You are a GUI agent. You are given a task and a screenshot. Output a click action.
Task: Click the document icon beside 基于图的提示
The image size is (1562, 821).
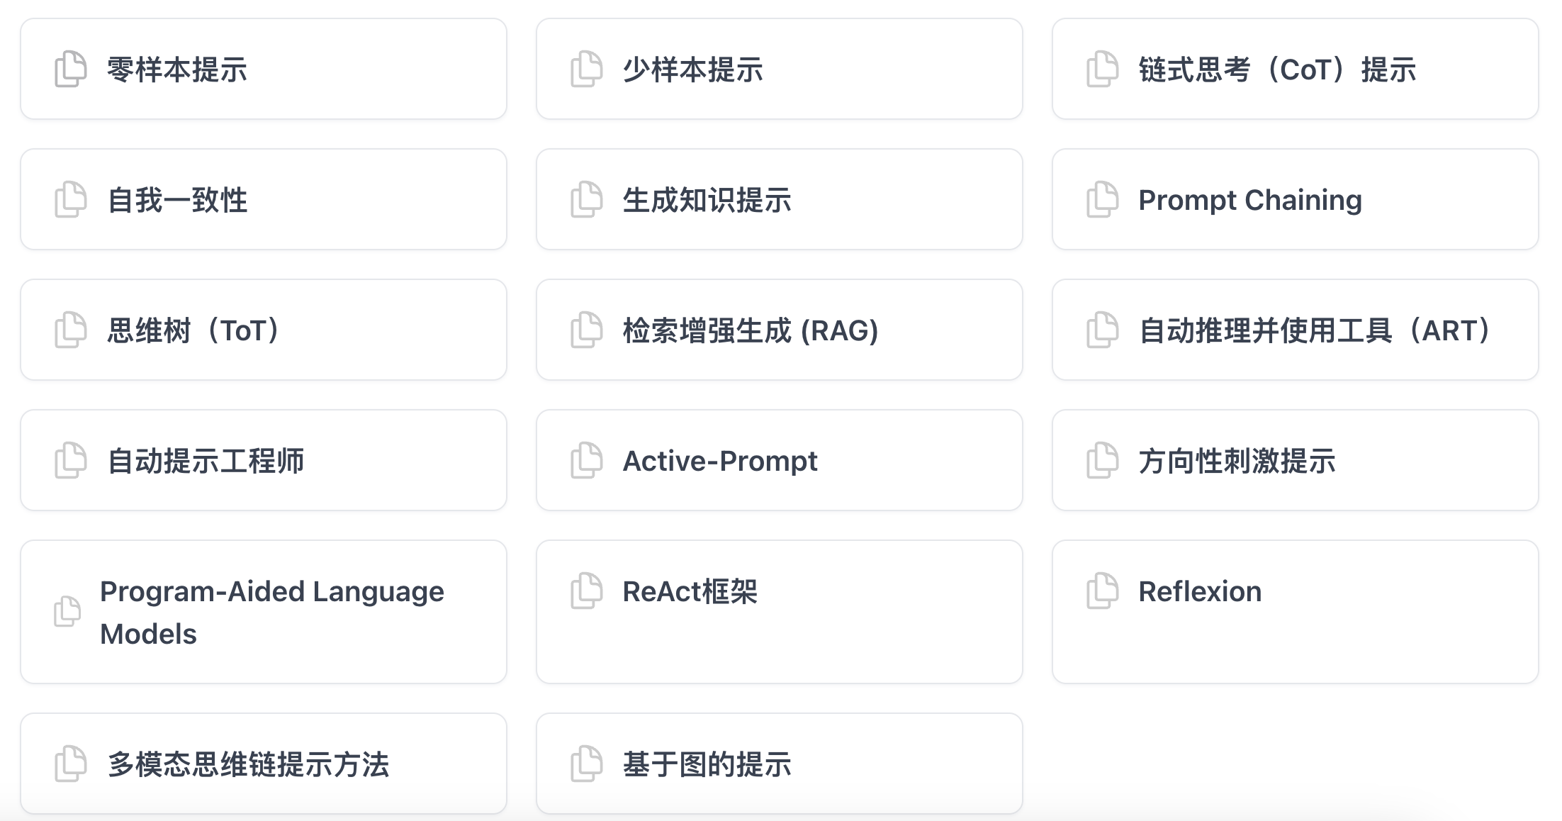point(587,764)
